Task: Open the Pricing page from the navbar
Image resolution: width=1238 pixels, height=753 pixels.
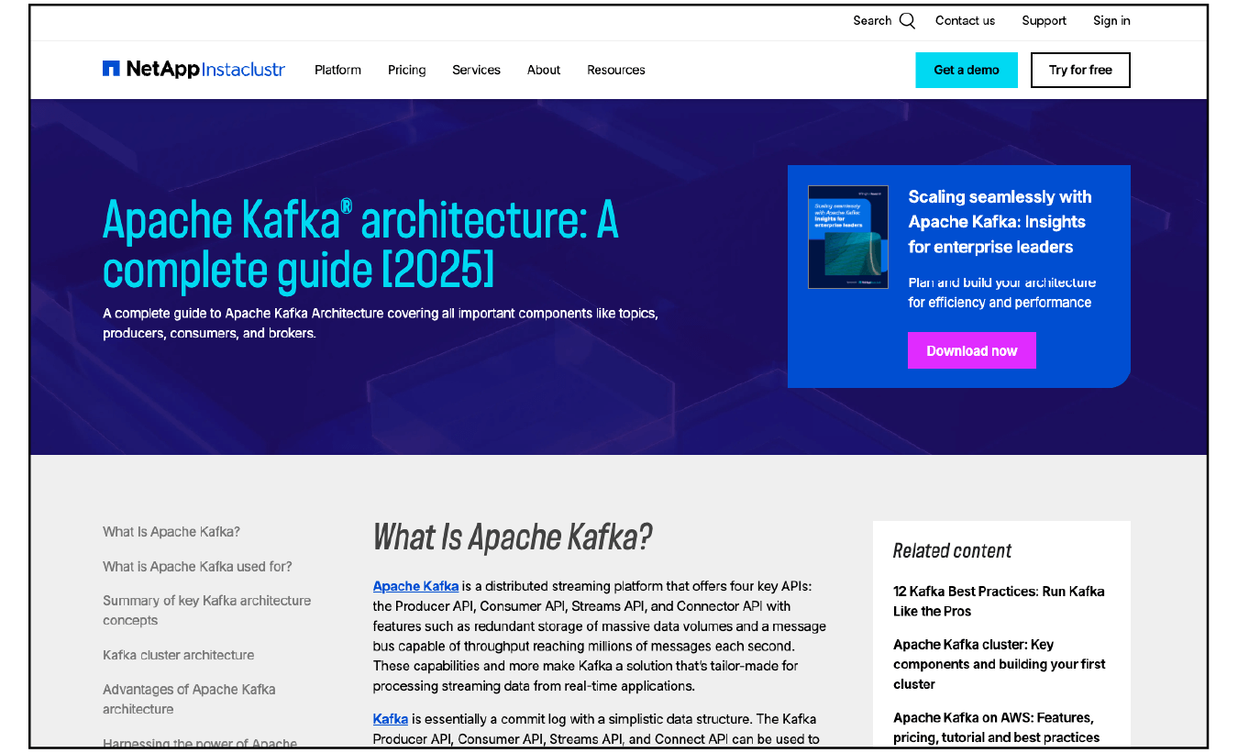Action: point(406,70)
